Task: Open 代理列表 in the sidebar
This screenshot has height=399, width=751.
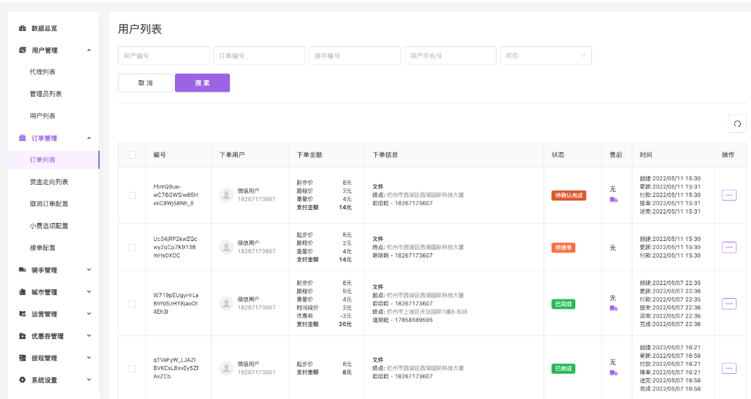Action: click(43, 72)
